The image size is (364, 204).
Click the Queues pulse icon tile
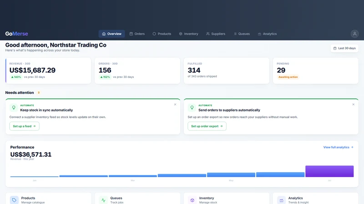[x=103, y=200]
